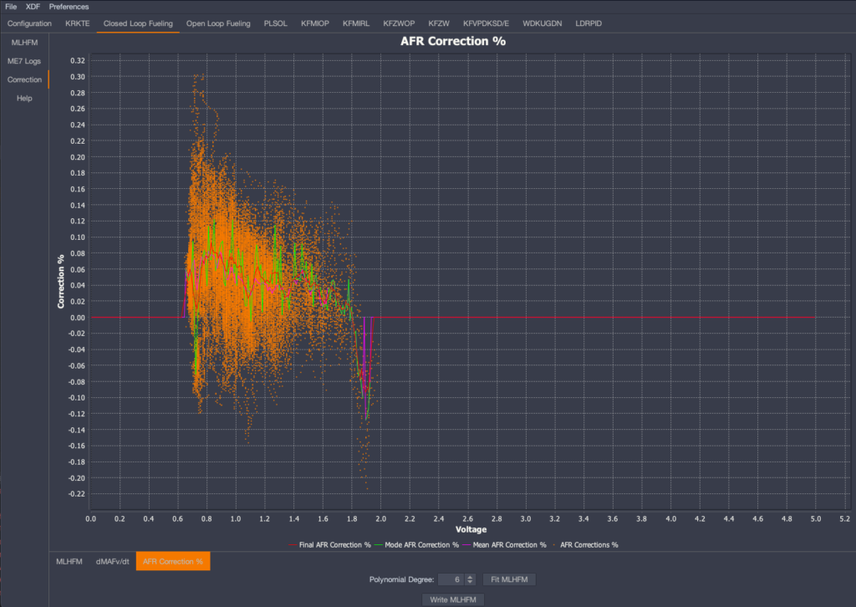Open the Preferences menu
Viewport: 856px width, 607px height.
click(x=69, y=7)
